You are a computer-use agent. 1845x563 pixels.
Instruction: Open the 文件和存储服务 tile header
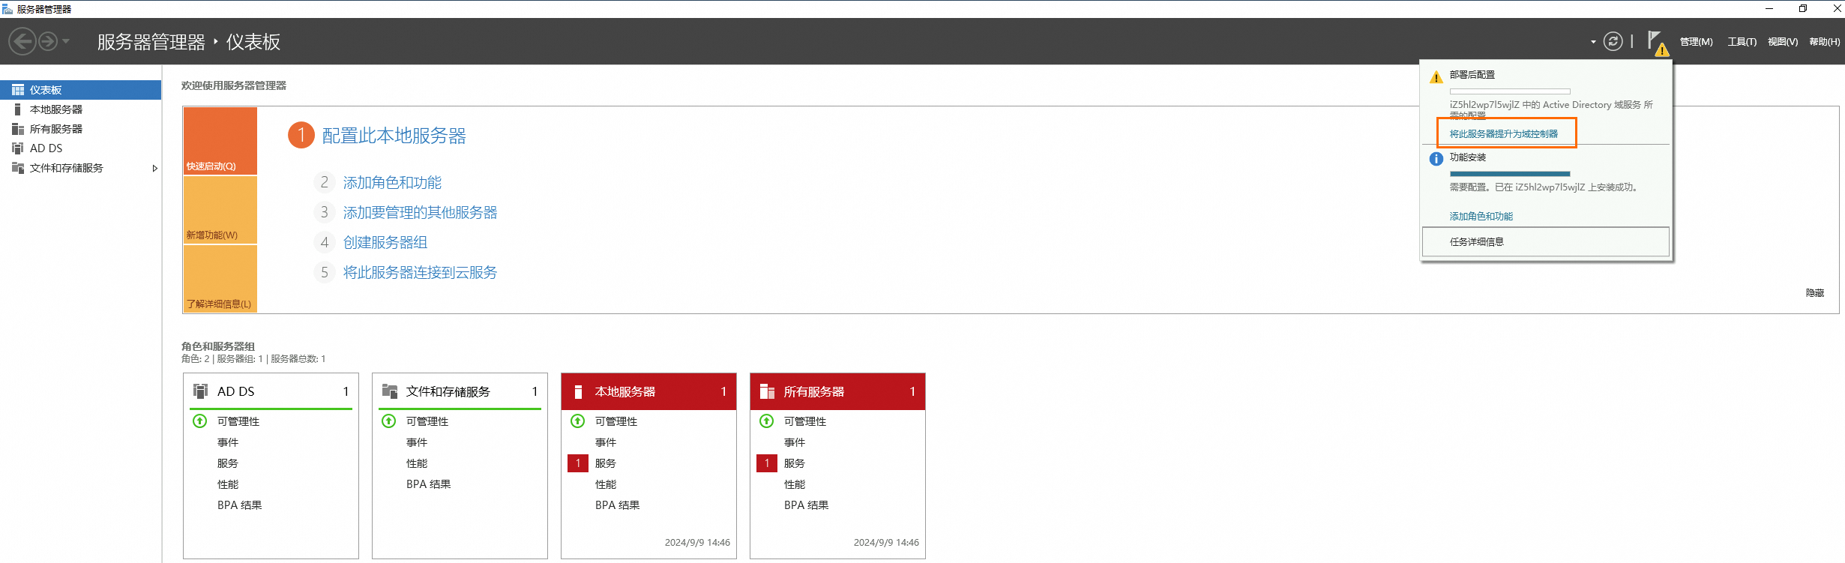[460, 391]
